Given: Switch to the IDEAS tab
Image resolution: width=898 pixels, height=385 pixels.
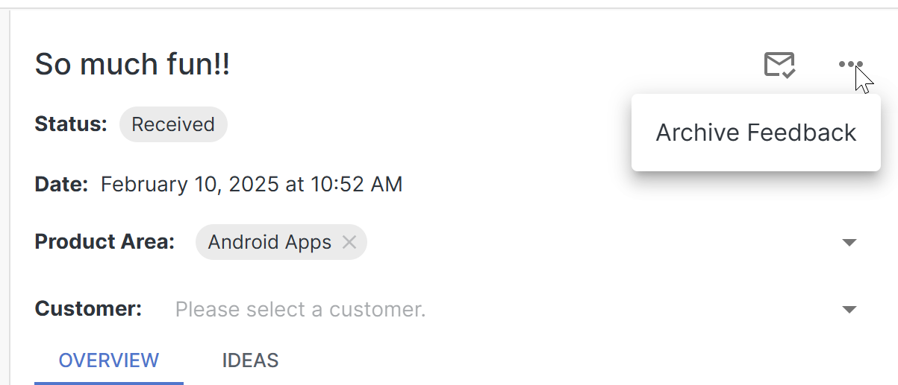Looking at the screenshot, I should tap(250, 361).
